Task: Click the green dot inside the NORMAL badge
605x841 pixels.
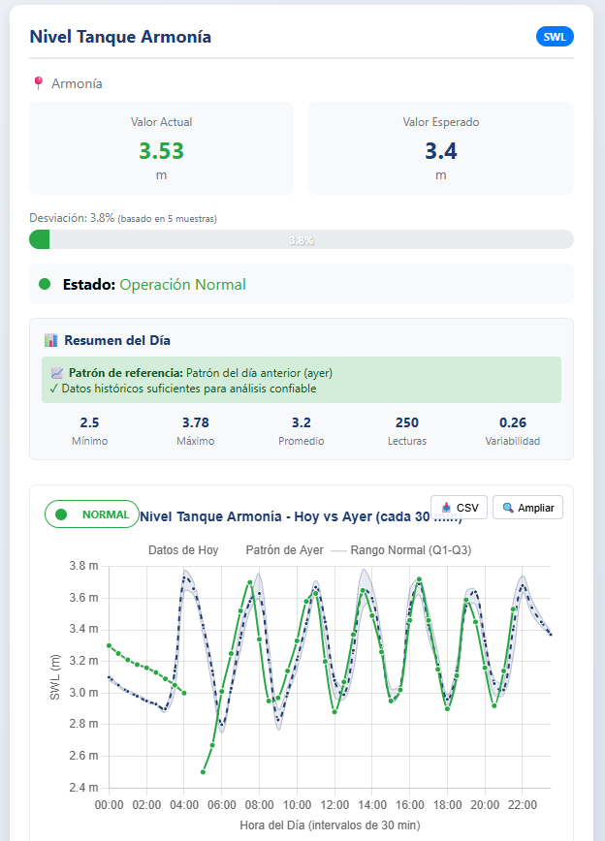Action: tap(62, 514)
